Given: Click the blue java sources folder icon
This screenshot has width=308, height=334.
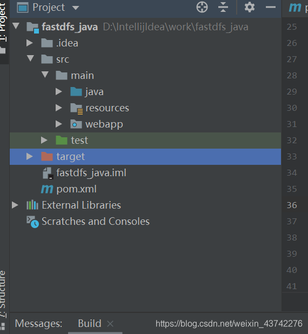Looking at the screenshot, I should pos(76,91).
